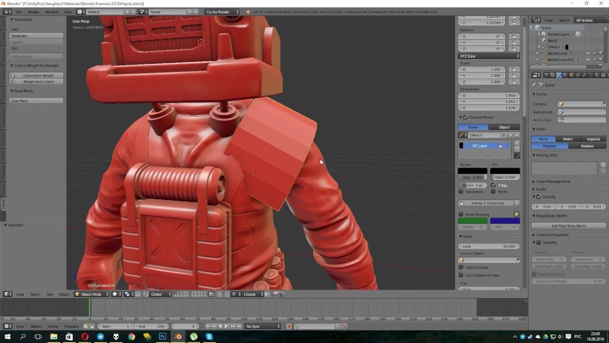Click the World properties globe icon
Screen dimensions: 609x343
click(x=565, y=75)
